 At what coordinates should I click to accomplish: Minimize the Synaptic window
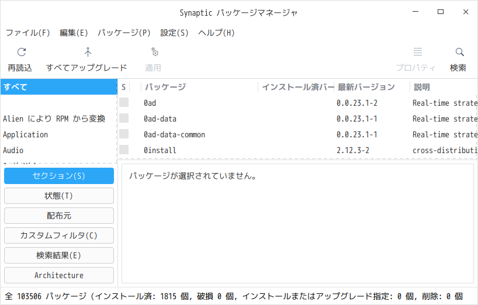pyautogui.click(x=415, y=12)
